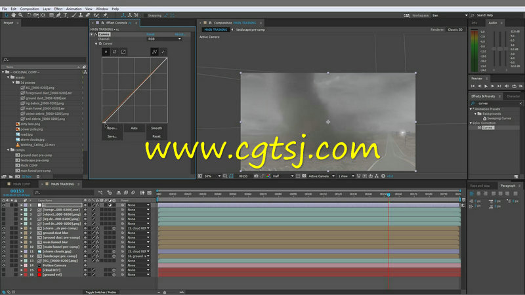The image size is (525, 295).
Task: Select the Pen tool
Action: (x=58, y=15)
